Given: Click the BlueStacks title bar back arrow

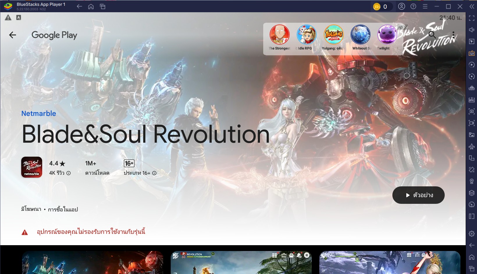Looking at the screenshot, I should point(79,6).
